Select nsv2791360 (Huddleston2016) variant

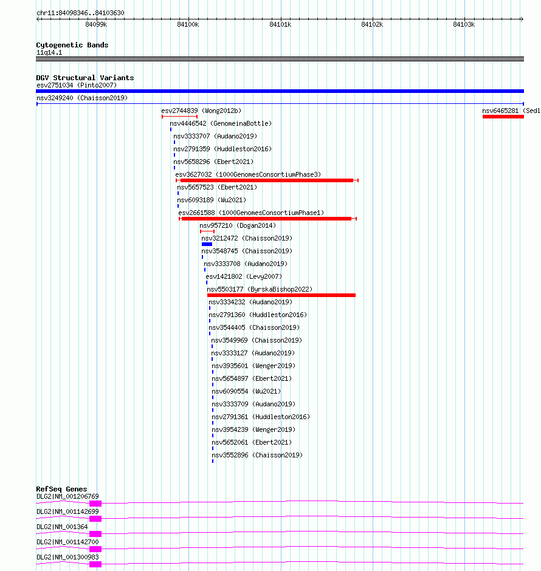click(258, 315)
